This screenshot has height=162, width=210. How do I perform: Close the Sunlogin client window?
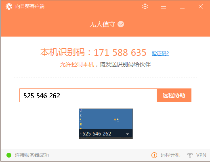coord(201,6)
